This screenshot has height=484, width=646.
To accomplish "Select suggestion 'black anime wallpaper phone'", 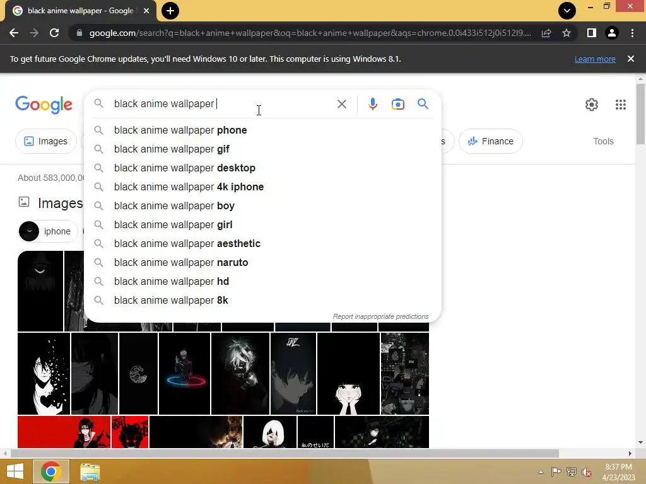I will click(262, 130).
